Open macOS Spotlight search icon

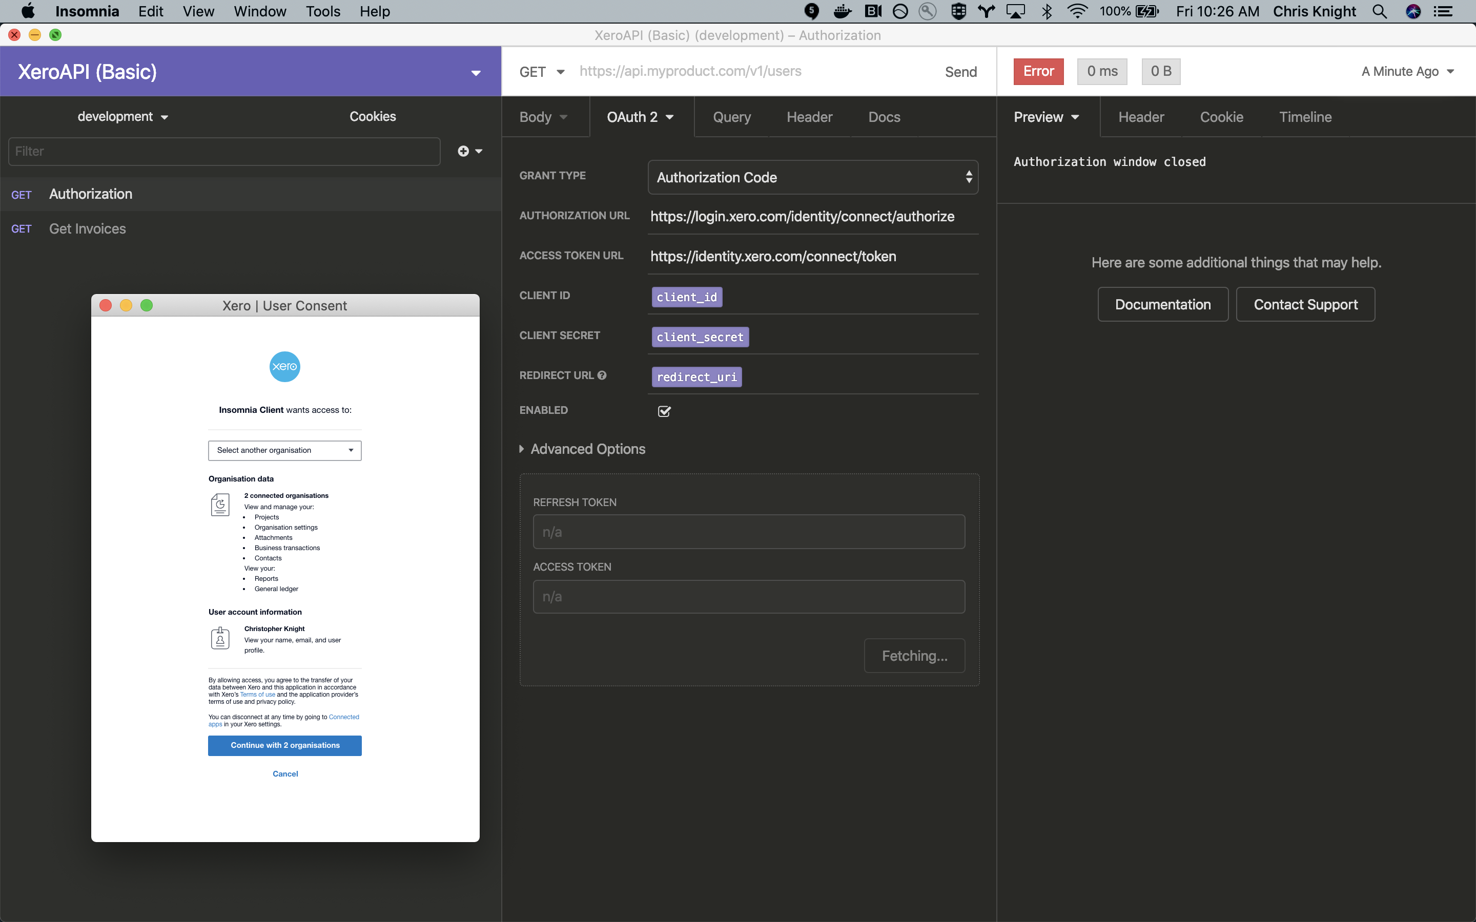pos(1380,12)
